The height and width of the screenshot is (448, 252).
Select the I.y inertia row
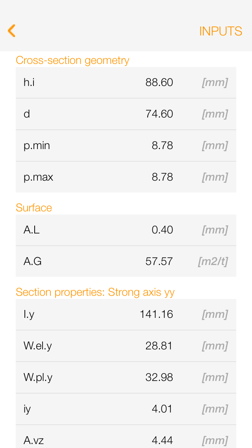[x=126, y=314]
